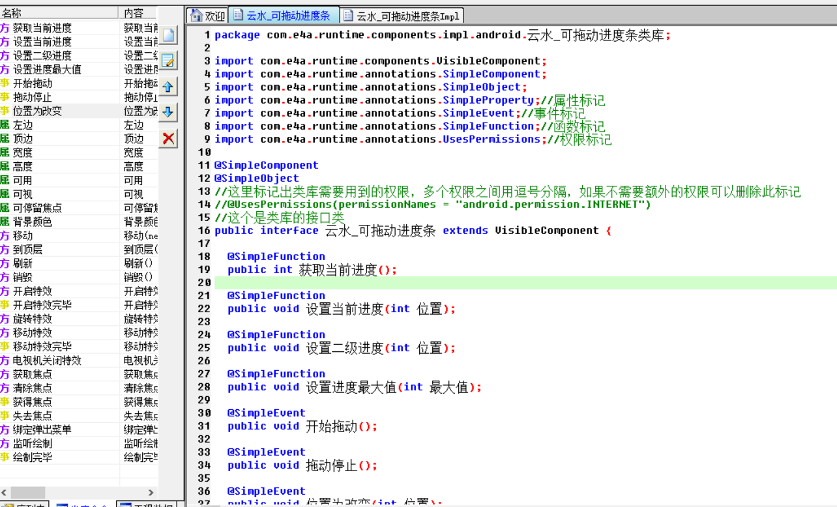The width and height of the screenshot is (837, 507).
Task: Sort by the 名称 column header
Action: 59,13
